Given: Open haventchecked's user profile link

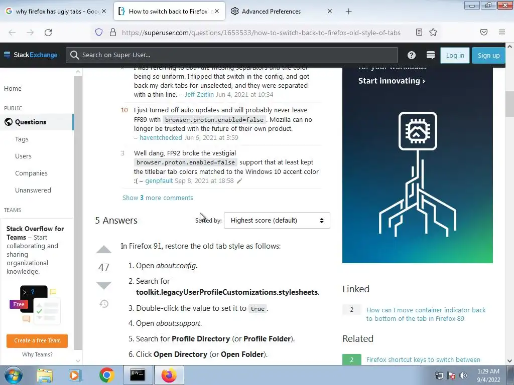Looking at the screenshot, I should [x=161, y=137].
